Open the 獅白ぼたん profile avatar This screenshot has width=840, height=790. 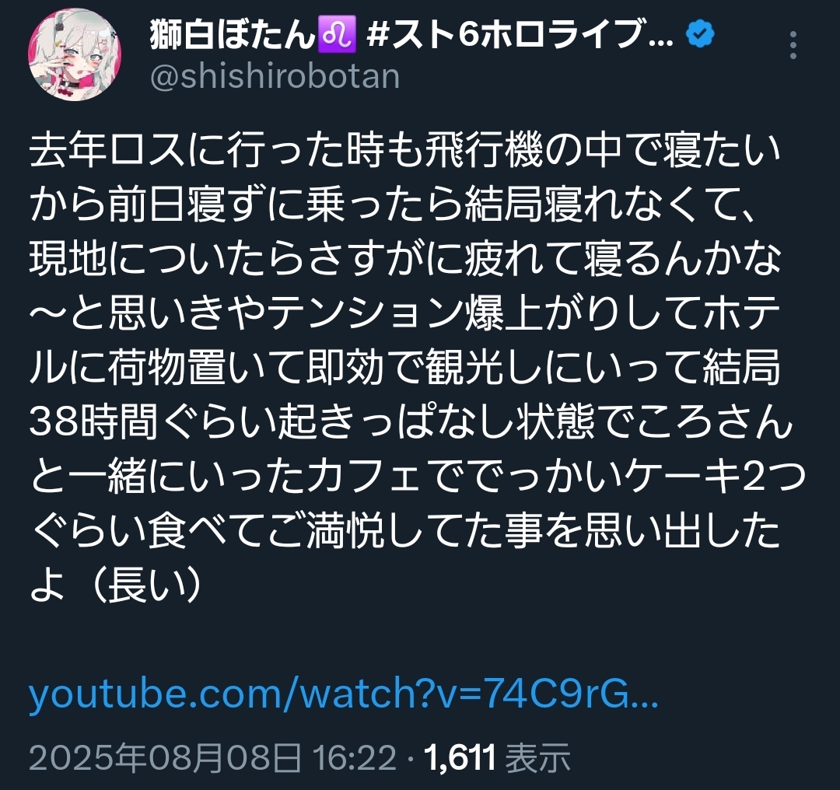(75, 54)
